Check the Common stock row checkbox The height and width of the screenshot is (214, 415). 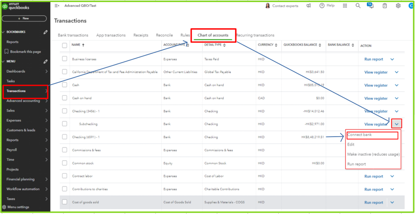[64, 163]
